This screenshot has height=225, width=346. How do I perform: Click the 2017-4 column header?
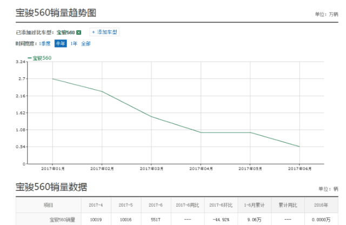[x=96, y=205]
